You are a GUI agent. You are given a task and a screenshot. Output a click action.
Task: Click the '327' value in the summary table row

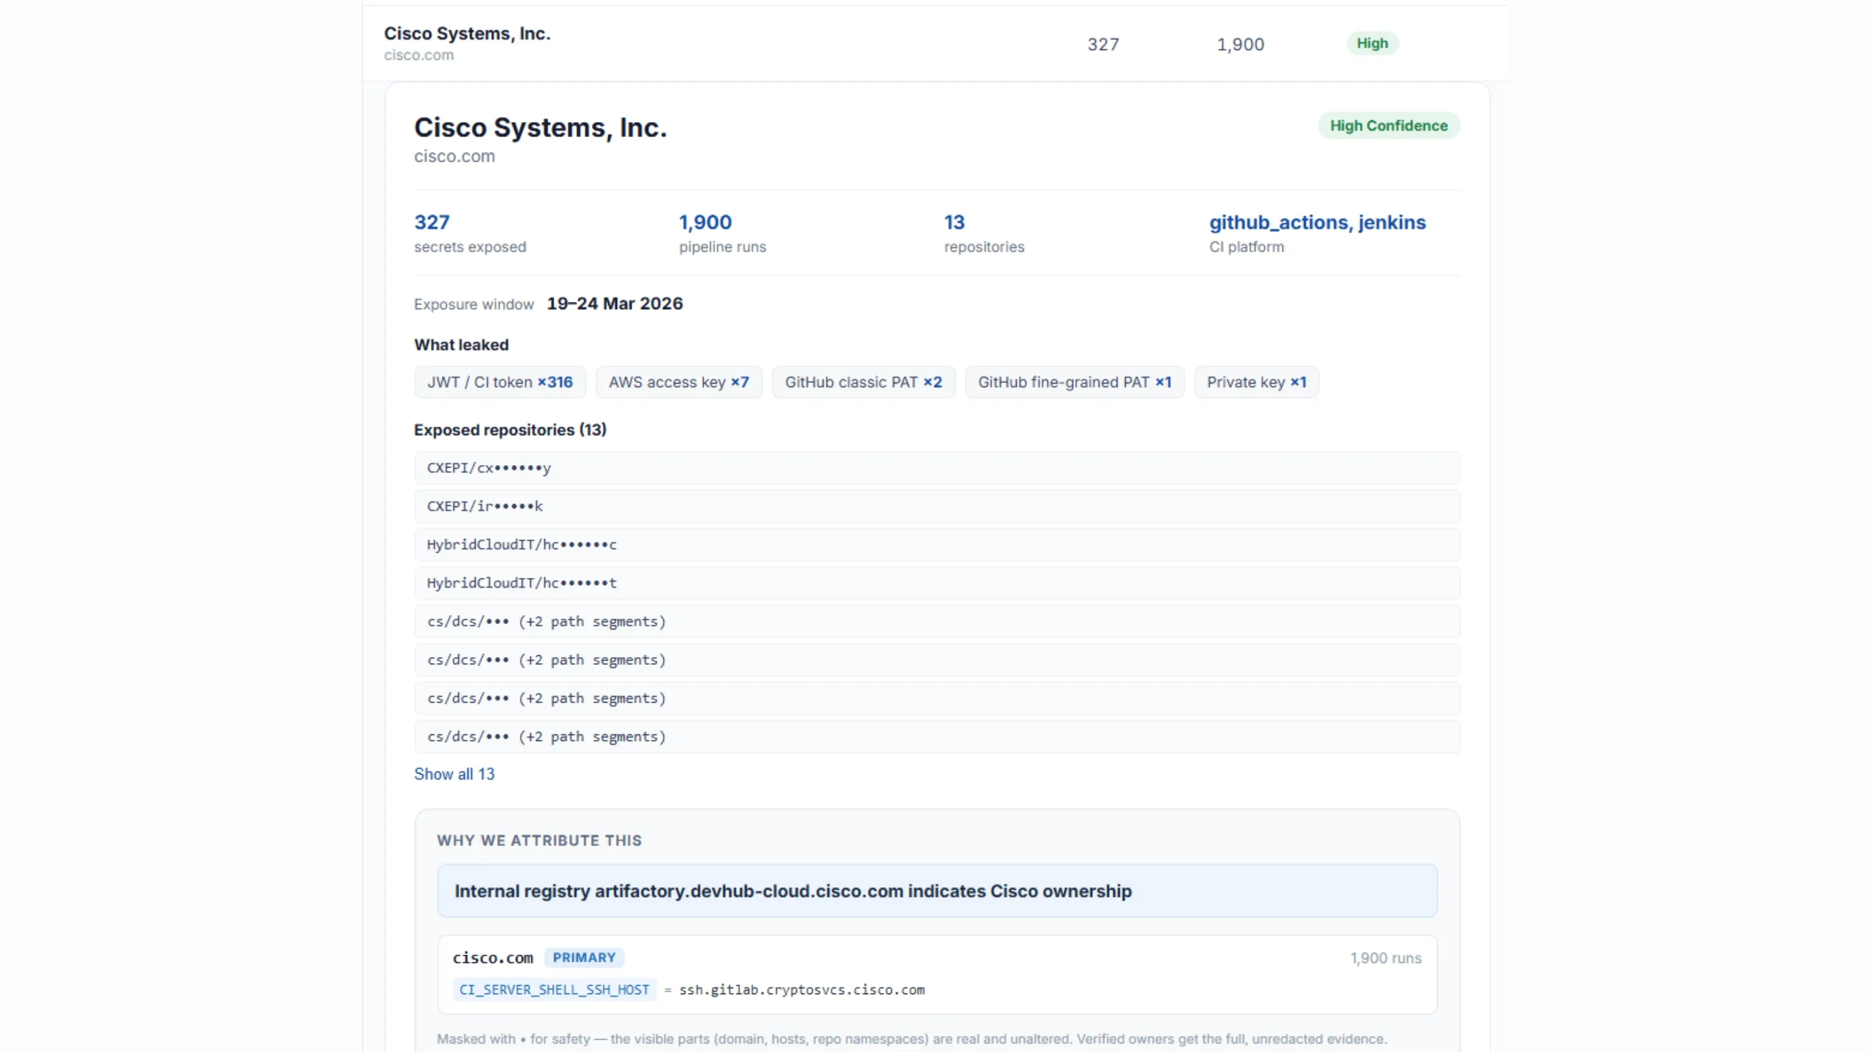(1103, 44)
